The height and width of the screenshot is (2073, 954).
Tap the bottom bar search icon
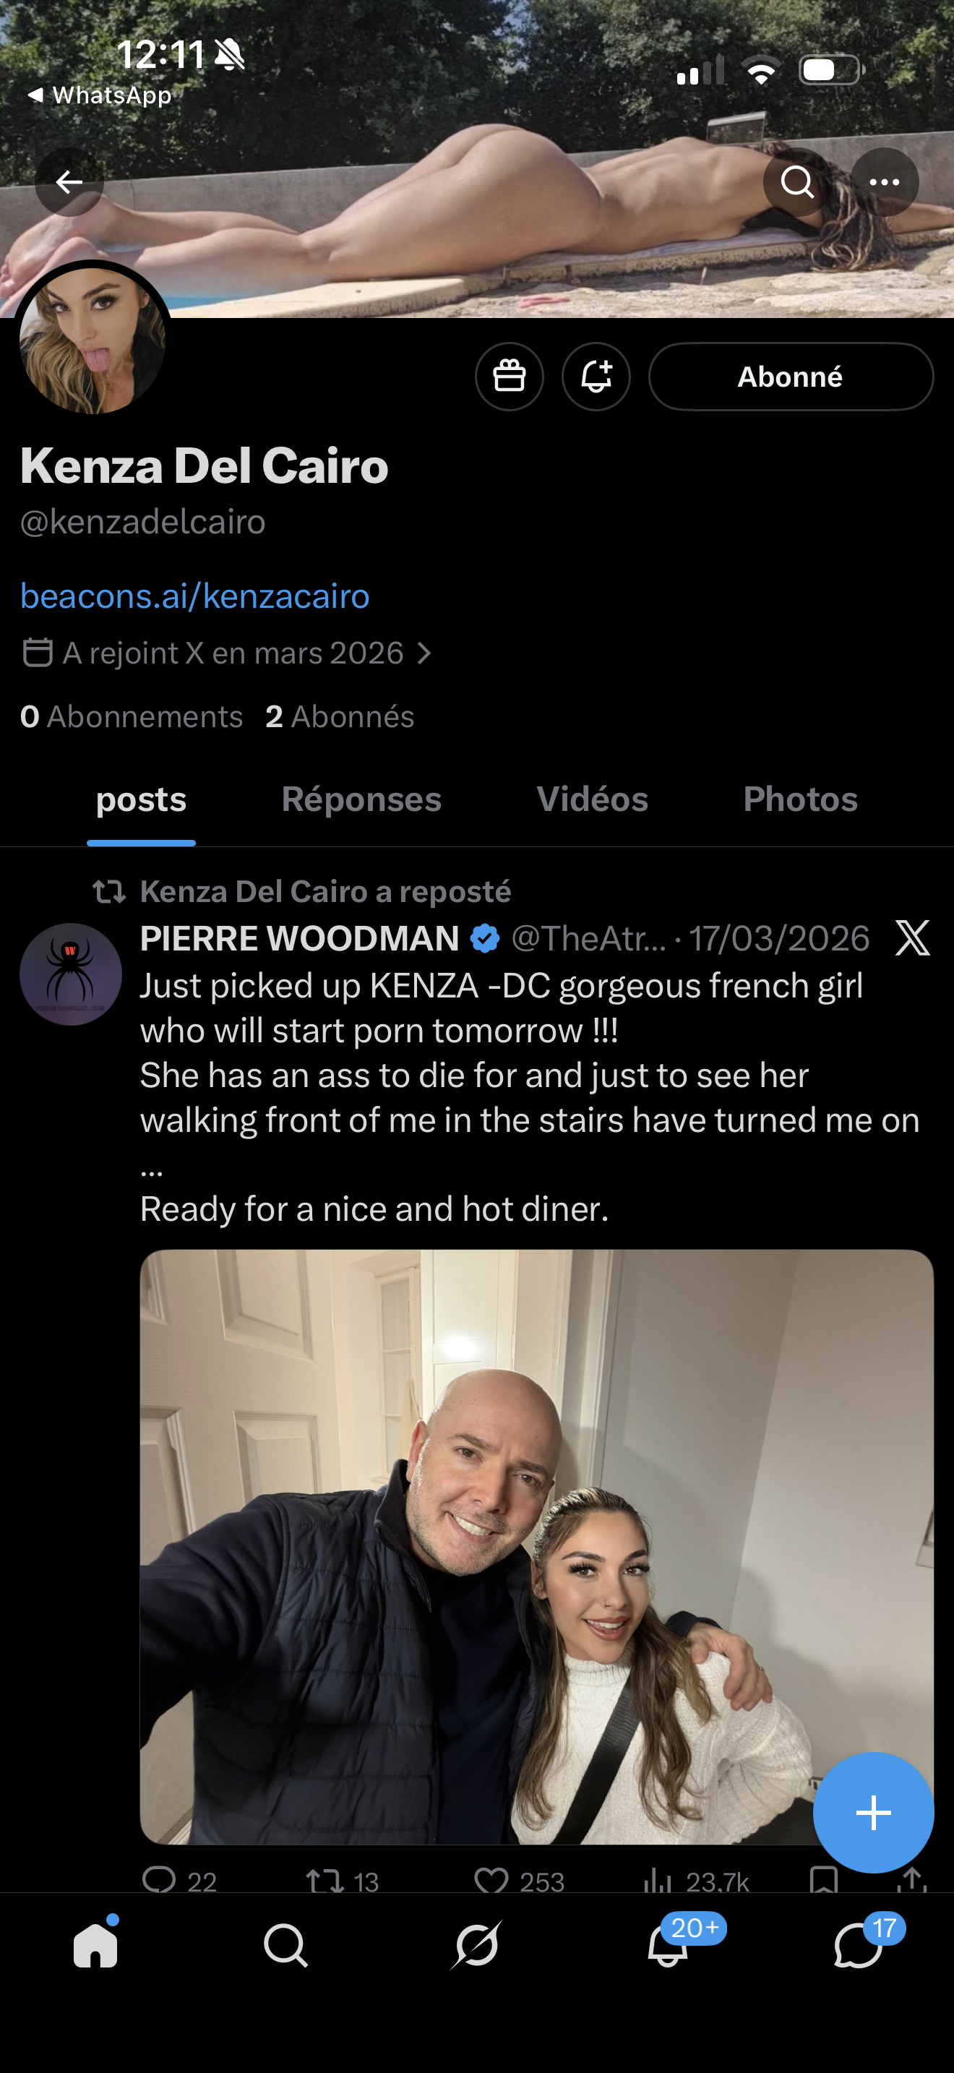click(285, 1946)
